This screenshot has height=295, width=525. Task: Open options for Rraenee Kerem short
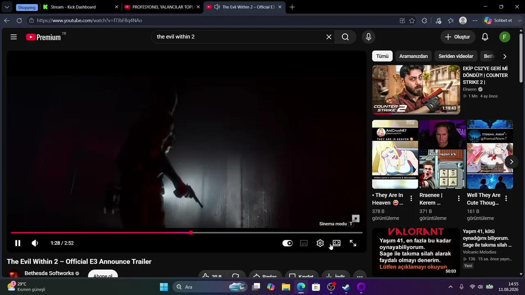tap(459, 198)
